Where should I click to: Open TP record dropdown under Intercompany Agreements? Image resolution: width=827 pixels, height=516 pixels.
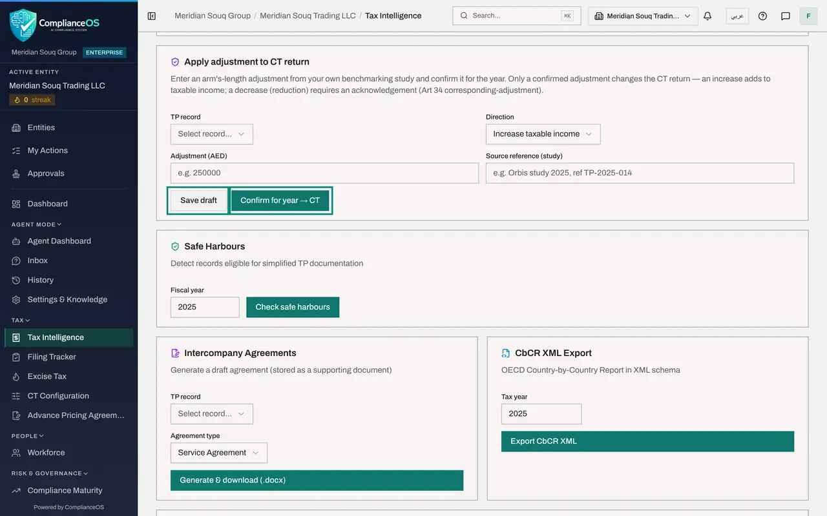(211, 414)
